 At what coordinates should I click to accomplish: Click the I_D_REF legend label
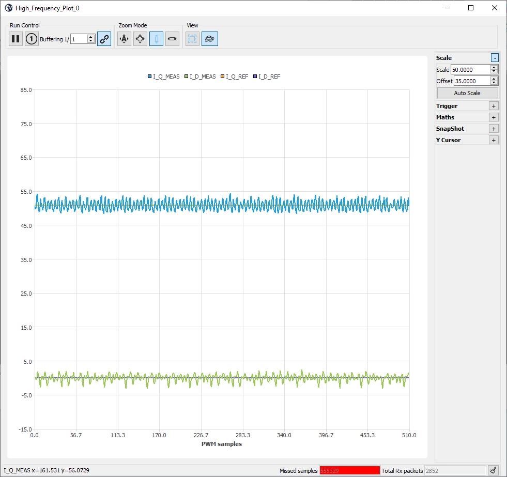269,76
